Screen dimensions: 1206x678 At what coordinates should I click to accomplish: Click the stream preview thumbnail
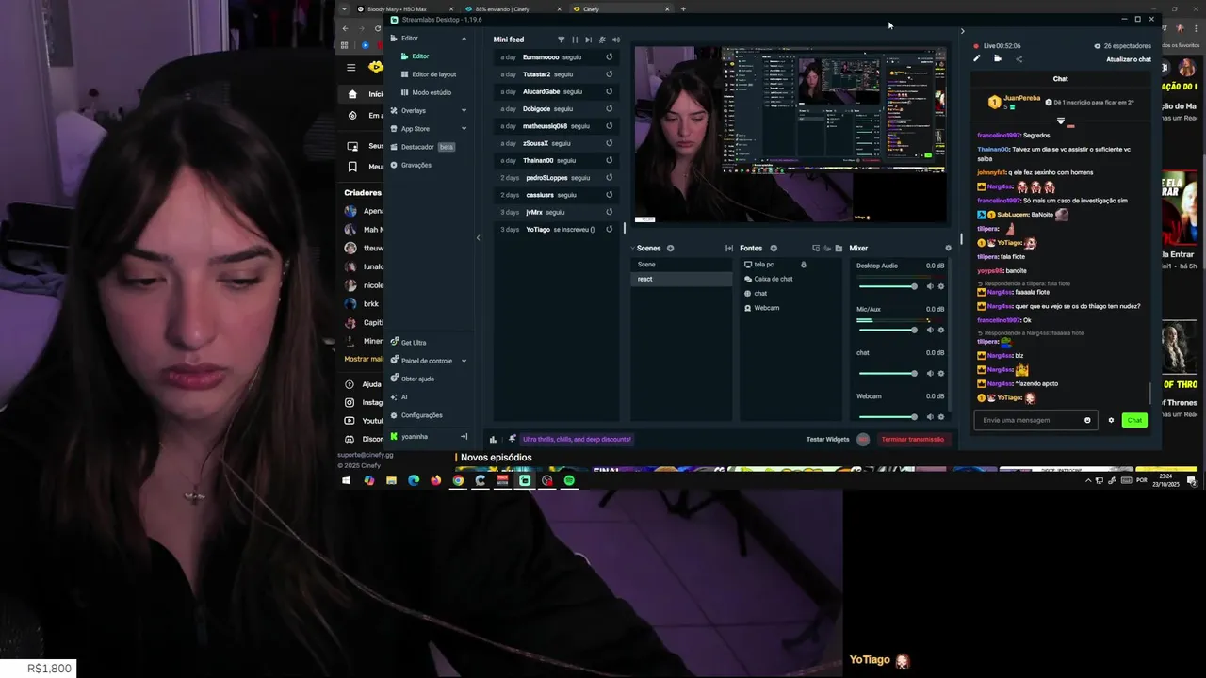[790, 135]
